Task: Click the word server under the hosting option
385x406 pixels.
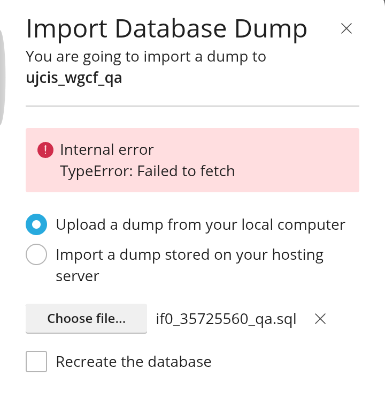Action: pyautogui.click(x=78, y=276)
